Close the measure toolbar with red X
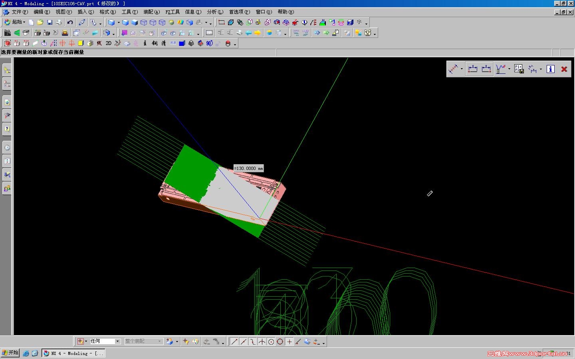The width and height of the screenshot is (575, 359). tap(564, 69)
